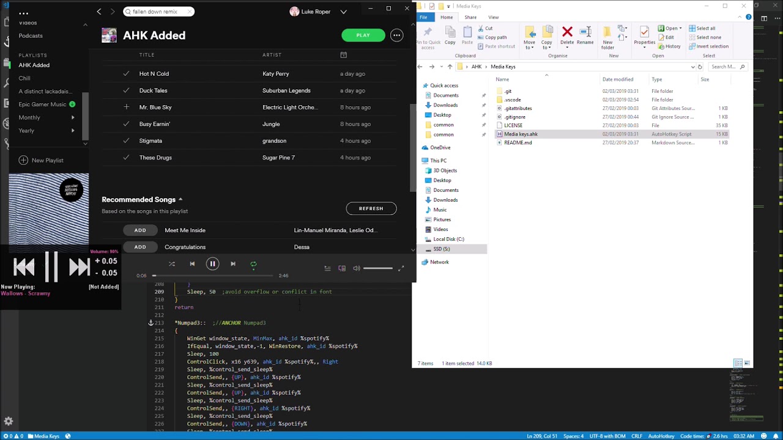The width and height of the screenshot is (783, 440).
Task: Select the Chill playlist in sidebar
Action: (x=24, y=78)
